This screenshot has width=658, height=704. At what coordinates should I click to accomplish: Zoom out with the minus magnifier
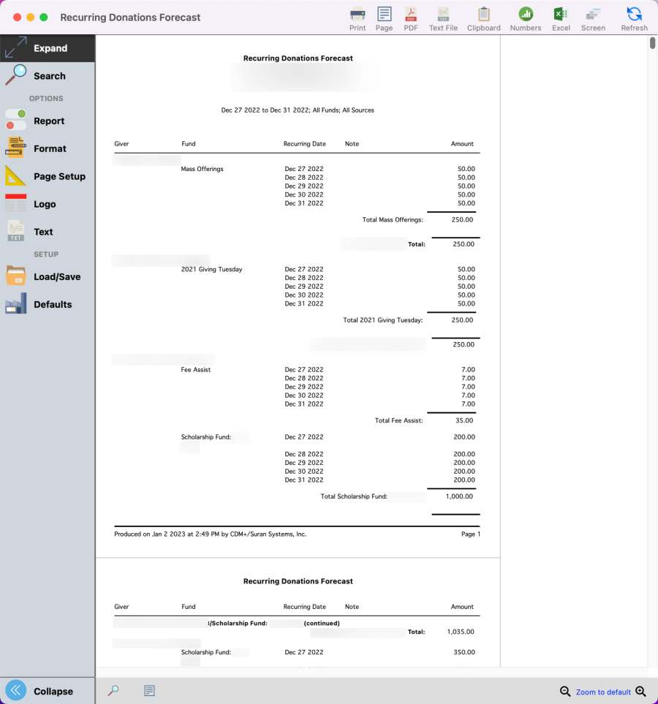(x=565, y=692)
